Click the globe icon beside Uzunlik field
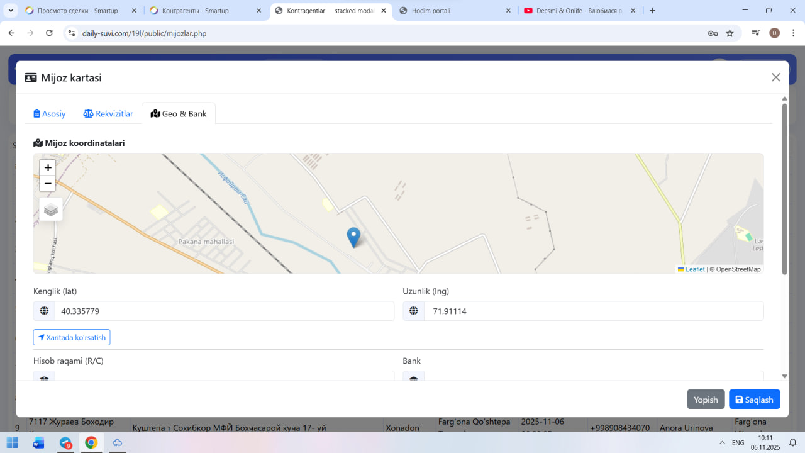Screen dimensions: 805x453 (414, 311)
